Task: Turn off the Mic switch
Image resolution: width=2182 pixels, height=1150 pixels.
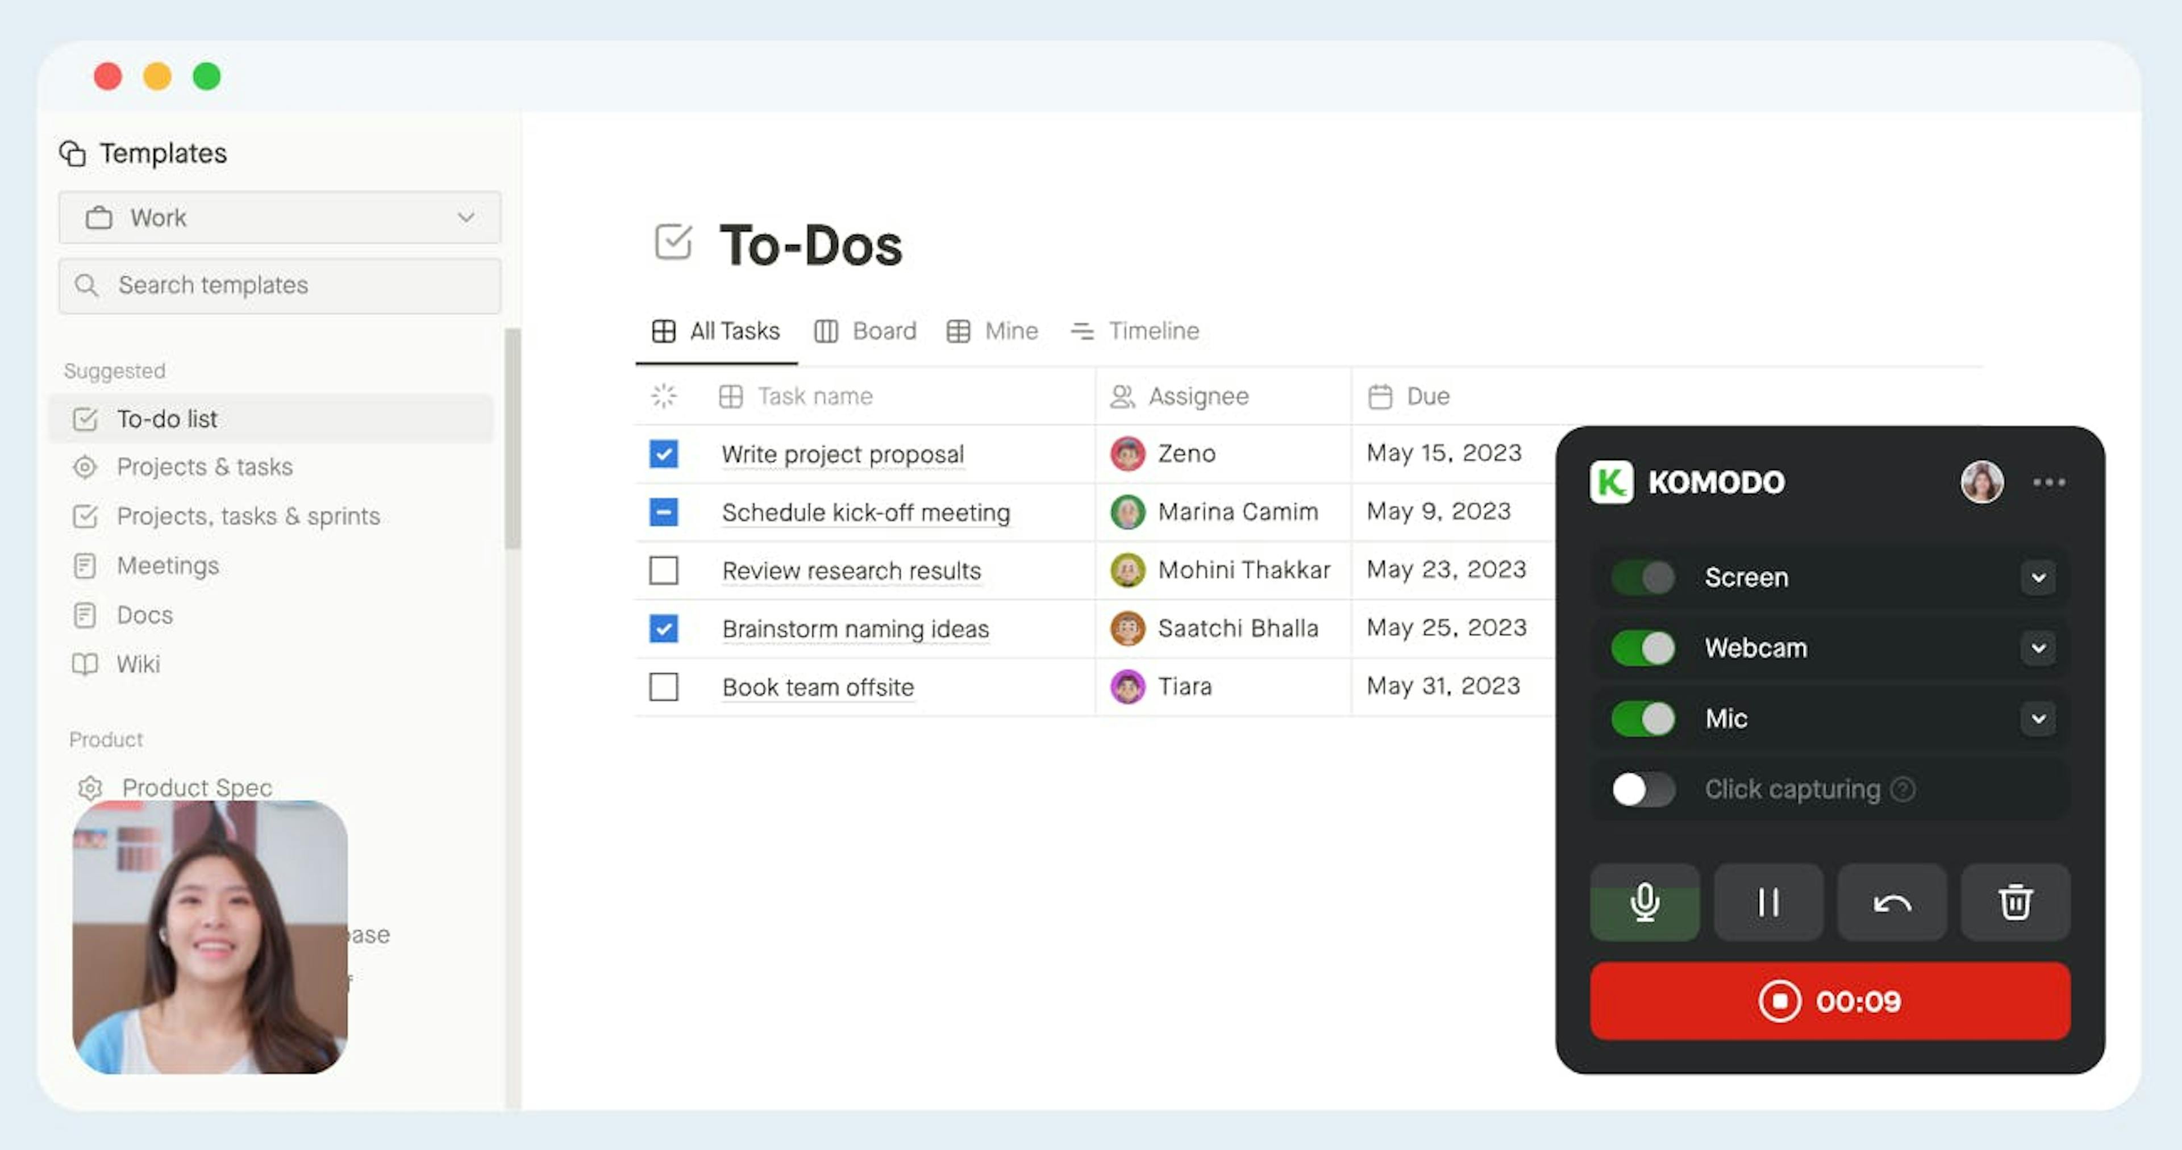Action: click(x=1642, y=719)
